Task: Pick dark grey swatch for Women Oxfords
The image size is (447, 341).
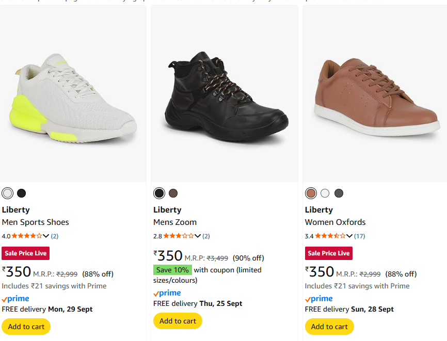Action: (x=339, y=193)
